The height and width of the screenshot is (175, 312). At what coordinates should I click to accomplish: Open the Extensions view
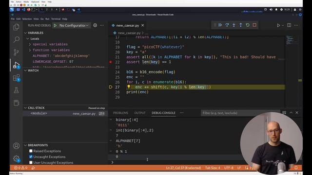pyautogui.click(x=16, y=78)
